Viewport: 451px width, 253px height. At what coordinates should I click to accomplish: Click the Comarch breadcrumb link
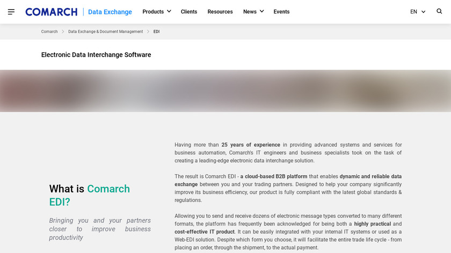[49, 32]
